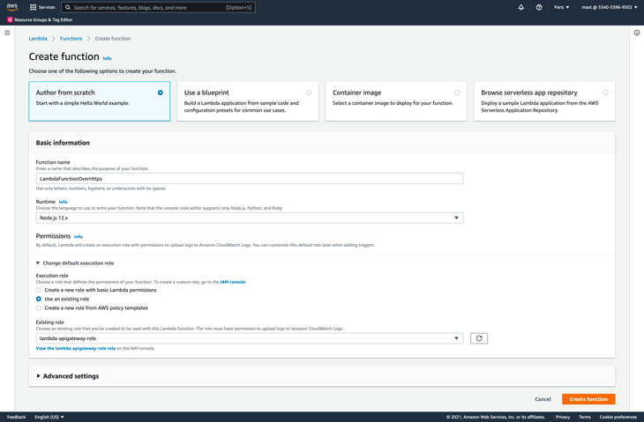The image size is (644, 422).
Task: Click the Basic information heading
Action: tap(63, 143)
